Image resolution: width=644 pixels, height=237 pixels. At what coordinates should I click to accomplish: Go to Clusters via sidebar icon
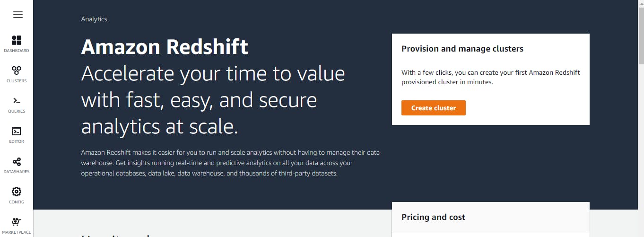point(17,70)
